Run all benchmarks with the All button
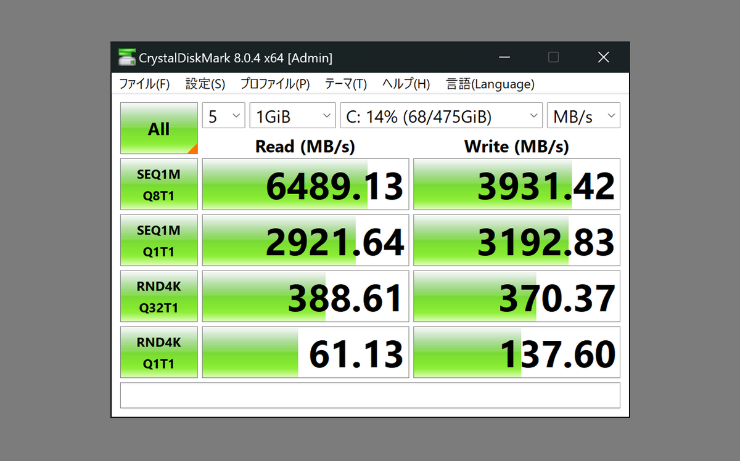The image size is (740, 461). 159,128
